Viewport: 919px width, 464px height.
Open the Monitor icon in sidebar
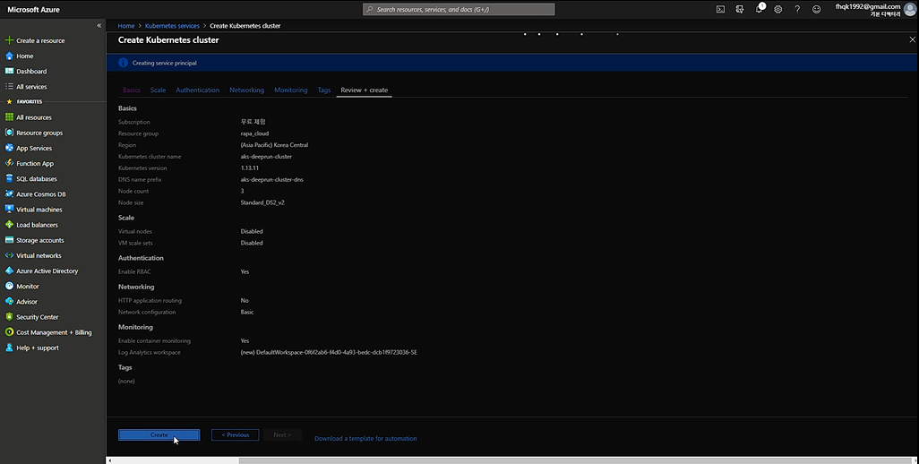9,286
